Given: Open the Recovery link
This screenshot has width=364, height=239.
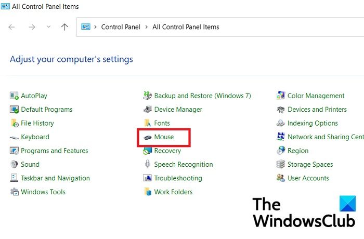Looking at the screenshot, I should [167, 151].
